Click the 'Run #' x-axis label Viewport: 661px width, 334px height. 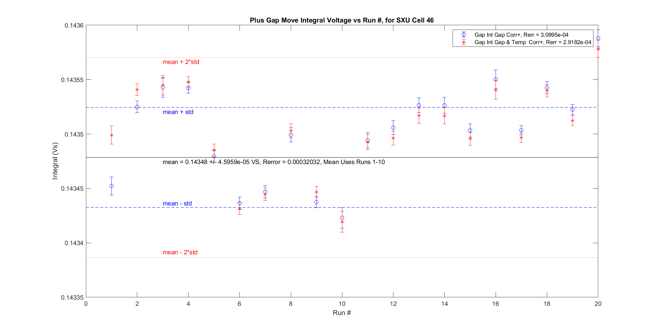(342, 313)
